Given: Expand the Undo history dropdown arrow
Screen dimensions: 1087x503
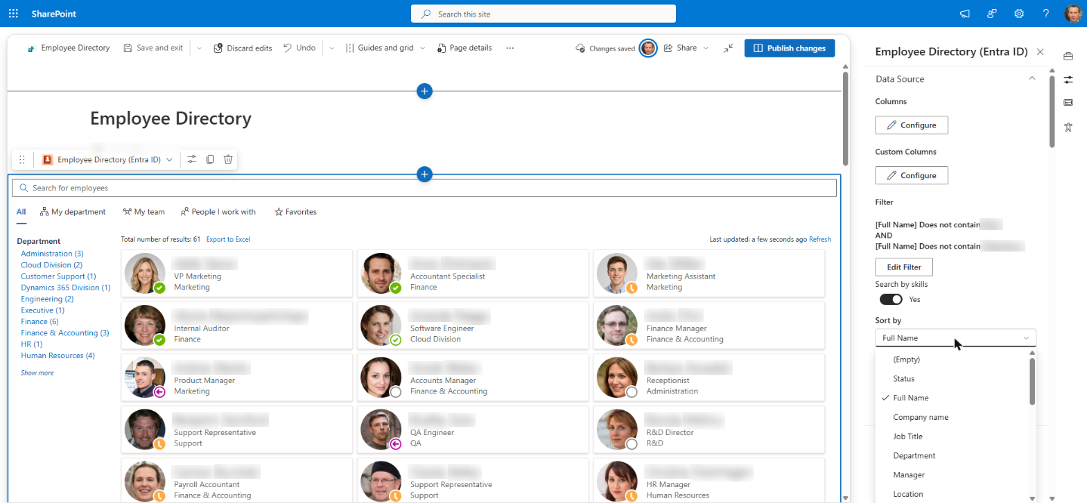Looking at the screenshot, I should pyautogui.click(x=331, y=48).
